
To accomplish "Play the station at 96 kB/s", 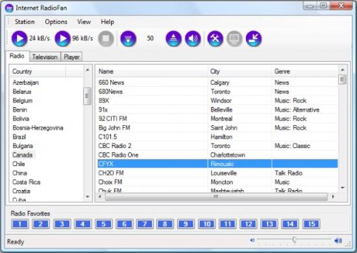I will [62, 38].
